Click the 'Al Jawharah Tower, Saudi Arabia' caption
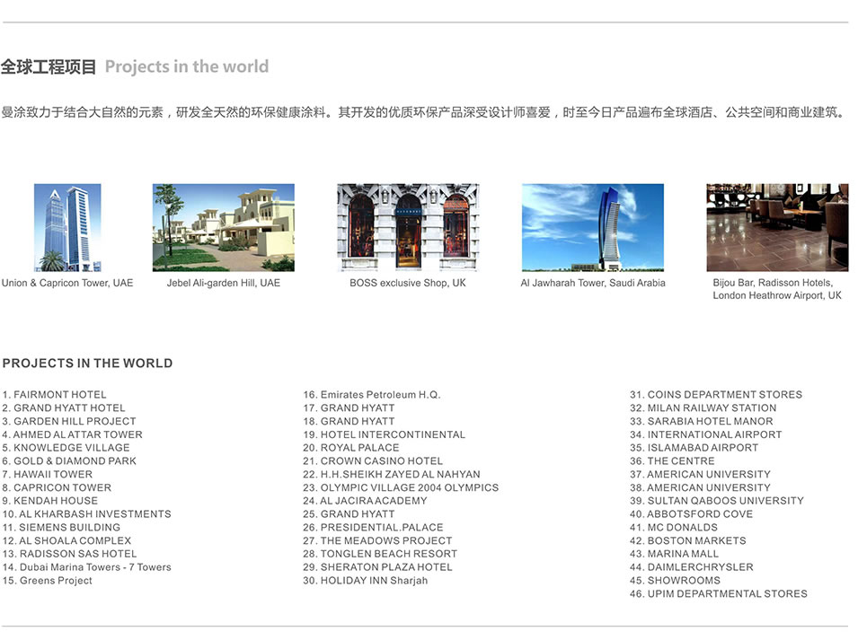 tap(593, 284)
